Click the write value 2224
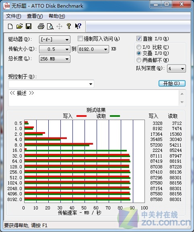194x232 pixels. [157, 150]
